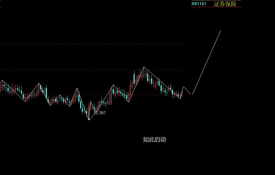This screenshot has width=275, height=175.
Task: Click the 证券保险 sector name
Action: (225, 4)
